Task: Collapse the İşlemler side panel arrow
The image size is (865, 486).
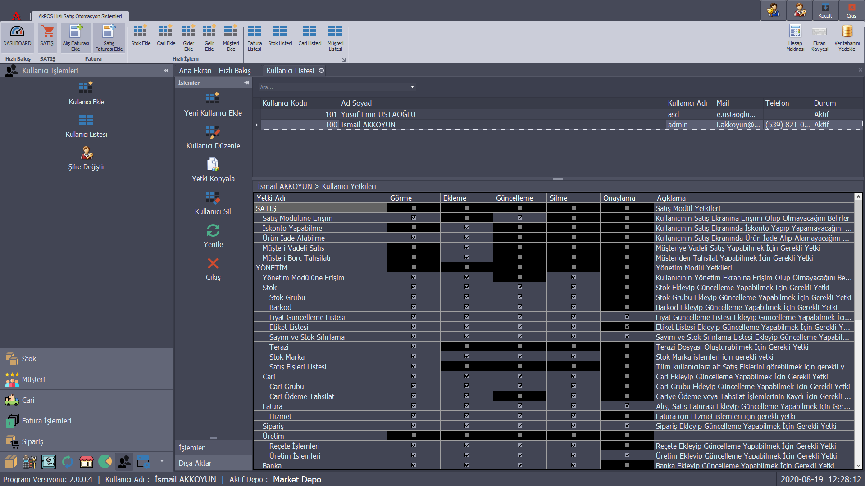Action: pyautogui.click(x=246, y=83)
